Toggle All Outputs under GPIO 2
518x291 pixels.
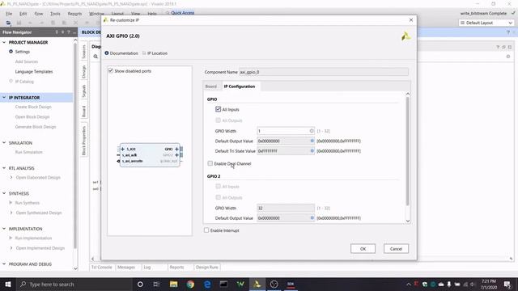(218, 197)
